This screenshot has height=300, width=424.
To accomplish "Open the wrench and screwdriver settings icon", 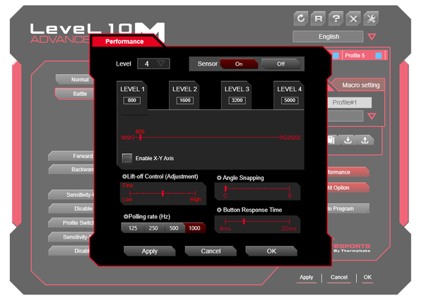I will coord(371,18).
